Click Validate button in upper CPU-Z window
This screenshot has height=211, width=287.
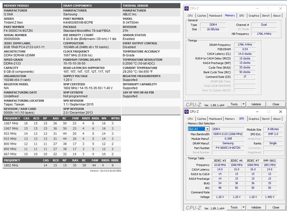click(x=256, y=104)
